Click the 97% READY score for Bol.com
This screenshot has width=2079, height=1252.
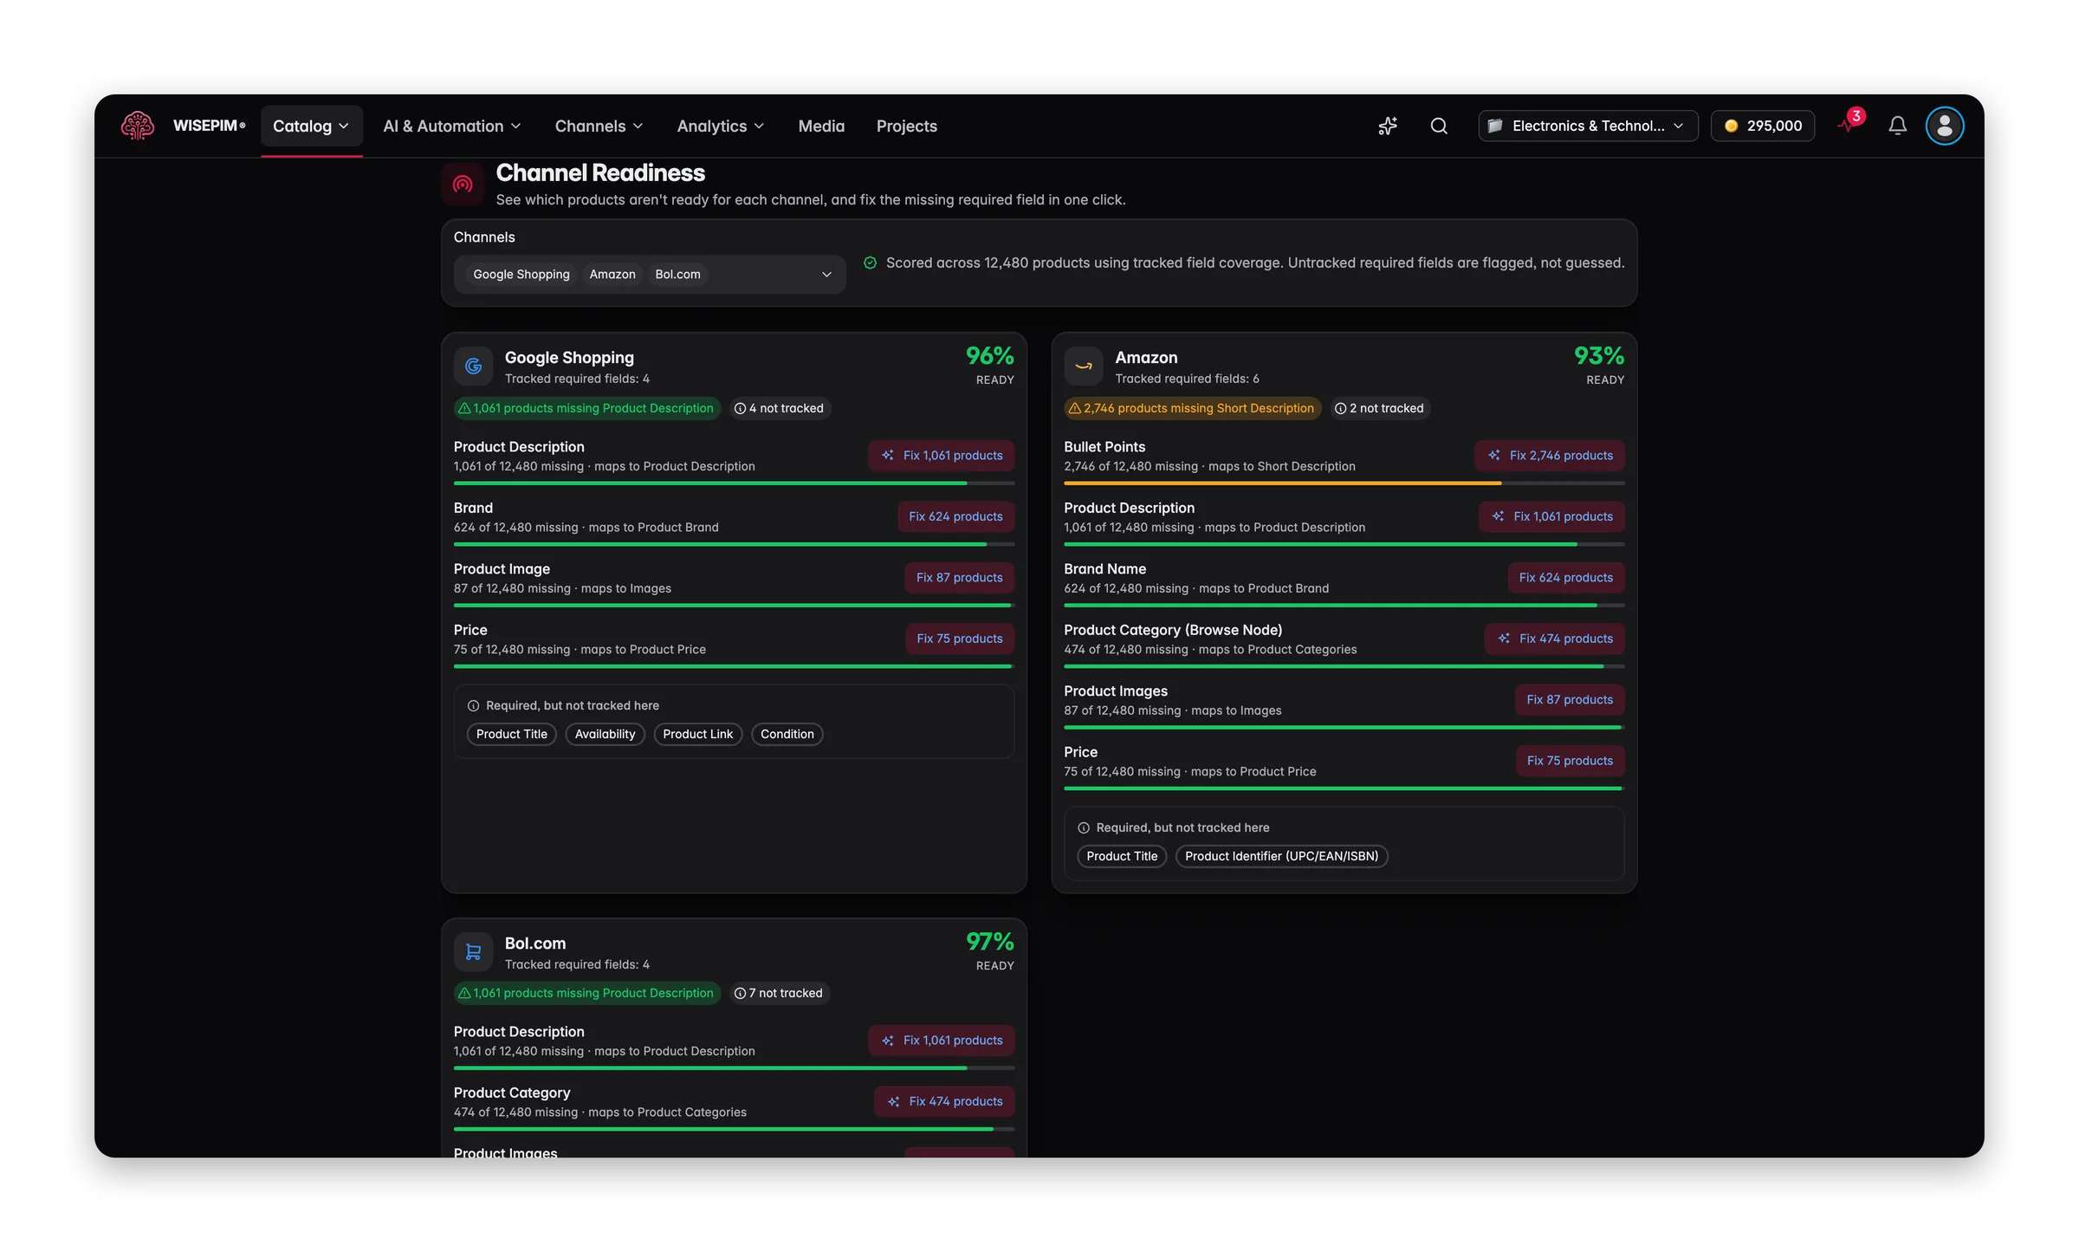pos(989,951)
